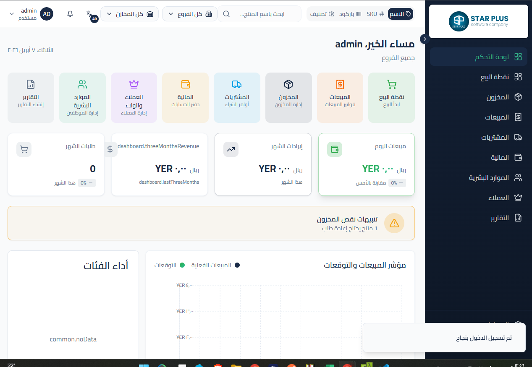The image size is (532, 367).
Task: Click the stock alert warning triangle icon
Action: click(x=394, y=223)
